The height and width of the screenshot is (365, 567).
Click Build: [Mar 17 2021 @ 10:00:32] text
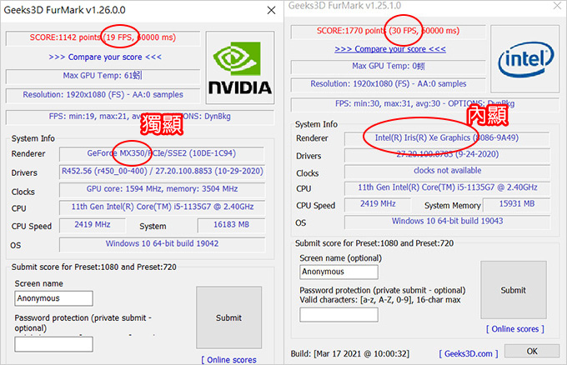coord(350,354)
